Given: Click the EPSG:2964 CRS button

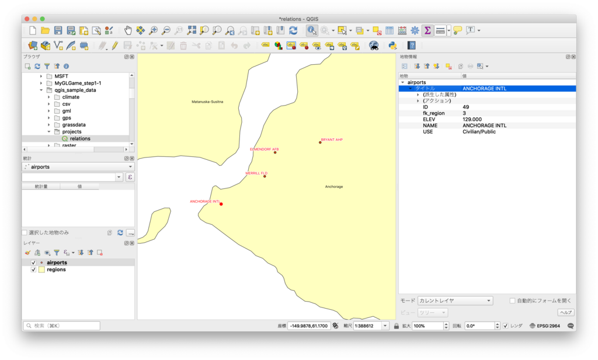Looking at the screenshot, I should tap(544, 326).
